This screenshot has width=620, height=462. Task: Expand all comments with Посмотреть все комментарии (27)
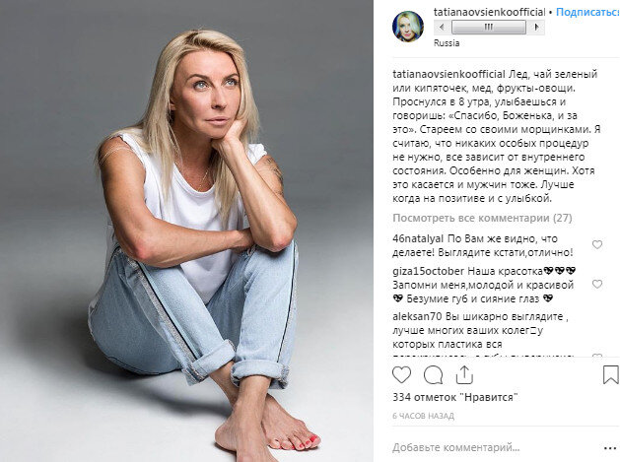pyautogui.click(x=482, y=218)
